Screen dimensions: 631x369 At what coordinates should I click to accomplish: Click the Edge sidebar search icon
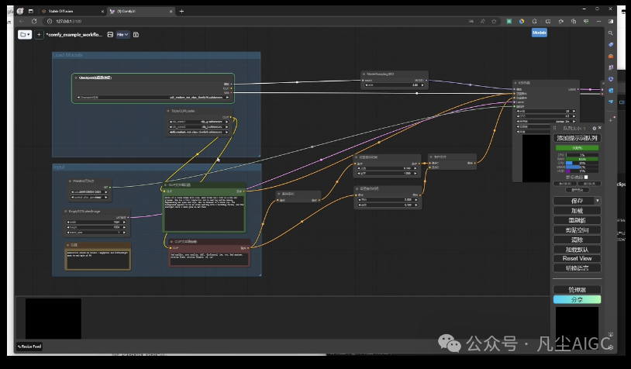pyautogui.click(x=611, y=33)
